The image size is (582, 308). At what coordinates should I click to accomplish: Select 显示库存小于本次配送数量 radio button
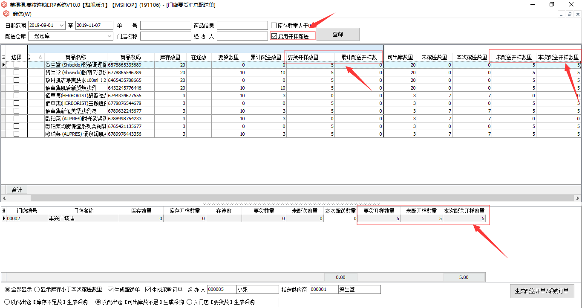click(x=37, y=290)
